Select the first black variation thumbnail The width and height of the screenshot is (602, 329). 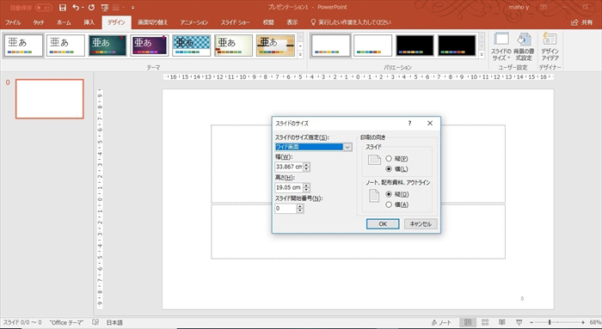(415, 46)
